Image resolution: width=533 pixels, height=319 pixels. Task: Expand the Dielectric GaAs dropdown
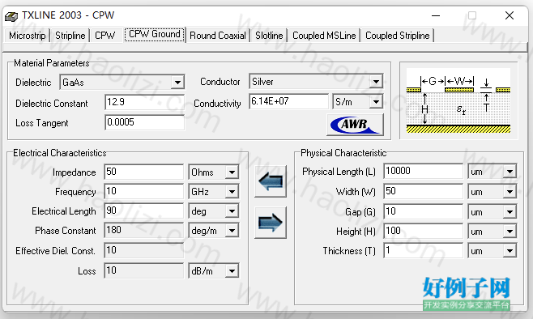click(x=177, y=83)
